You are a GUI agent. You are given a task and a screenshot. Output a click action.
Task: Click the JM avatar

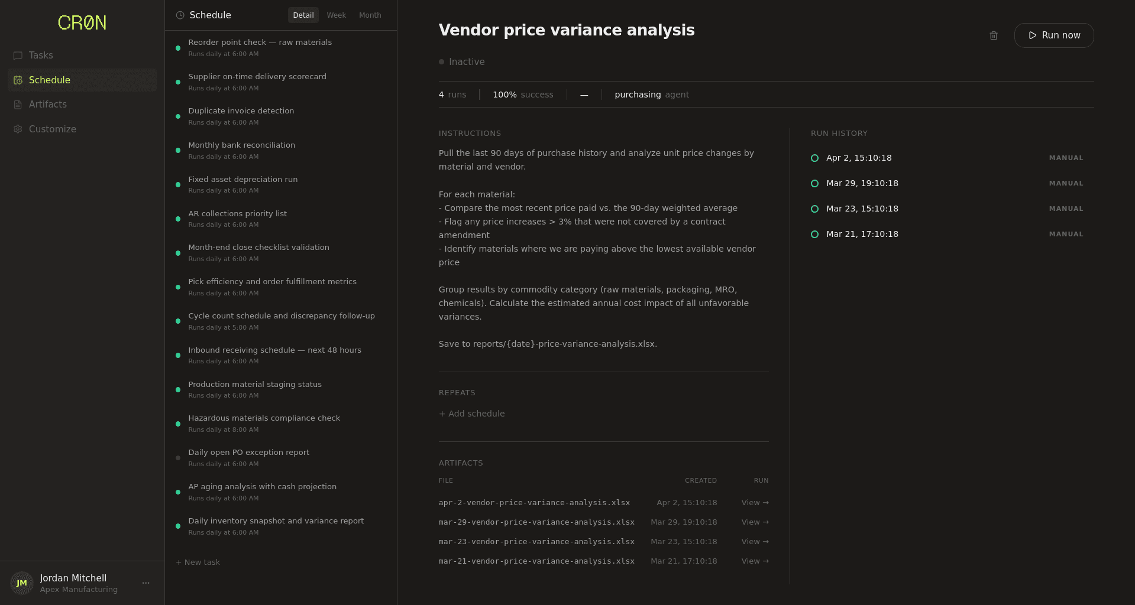tap(22, 583)
